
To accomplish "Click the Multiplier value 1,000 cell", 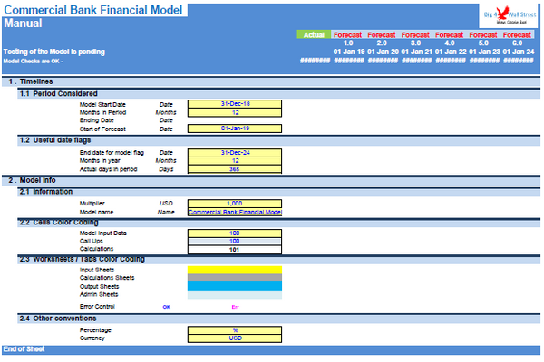I will 235,204.
